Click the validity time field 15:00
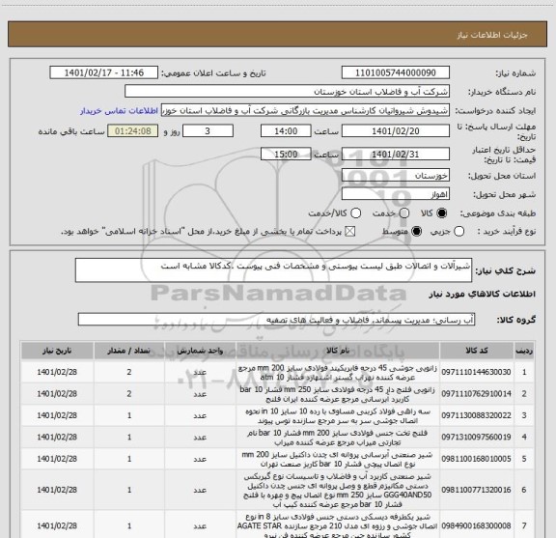The height and width of the screenshot is (538, 556). [286, 154]
